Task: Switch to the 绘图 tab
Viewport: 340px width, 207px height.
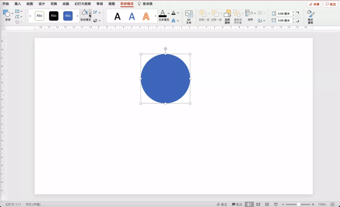Action: point(30,4)
